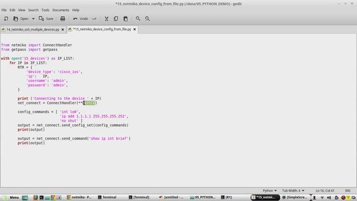Open the Help menu

click(76, 10)
